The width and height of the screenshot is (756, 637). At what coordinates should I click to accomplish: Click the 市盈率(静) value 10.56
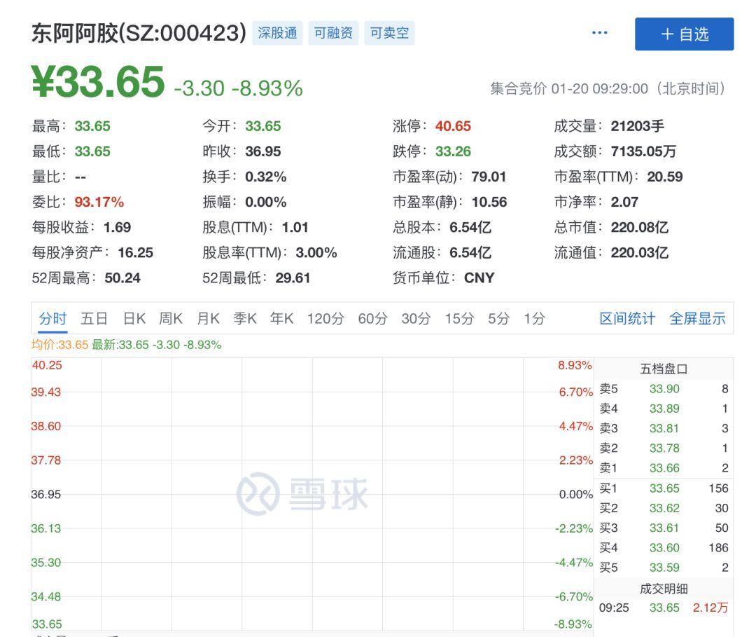(x=489, y=202)
